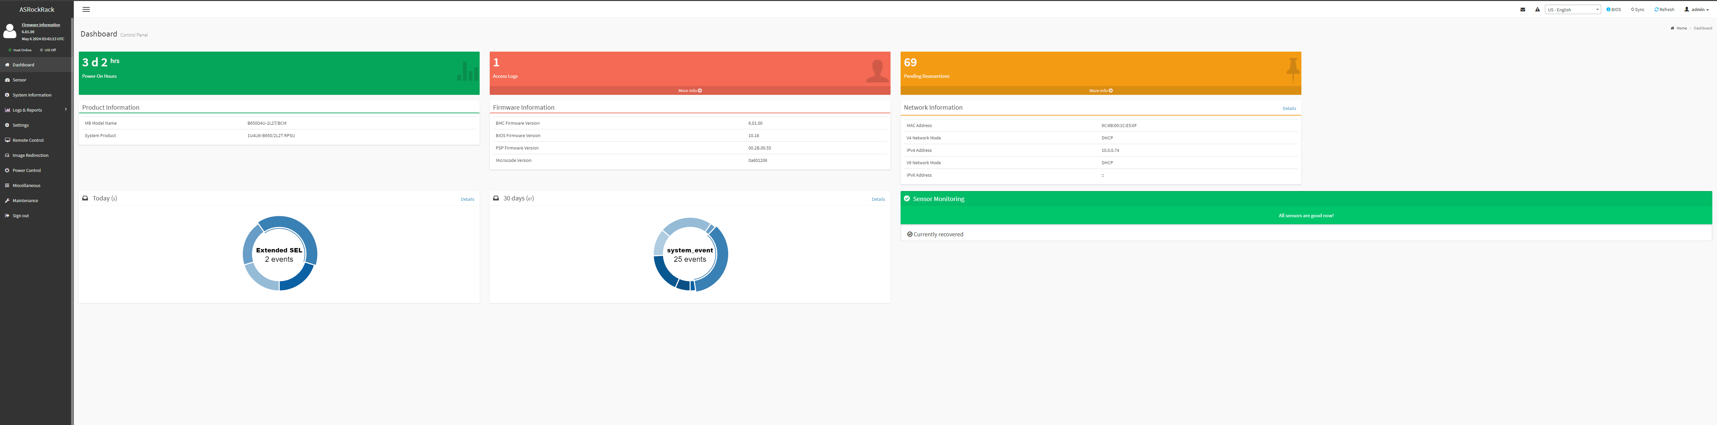The image size is (1717, 425).
Task: Open Settings in the sidebar
Action: pyautogui.click(x=36, y=125)
